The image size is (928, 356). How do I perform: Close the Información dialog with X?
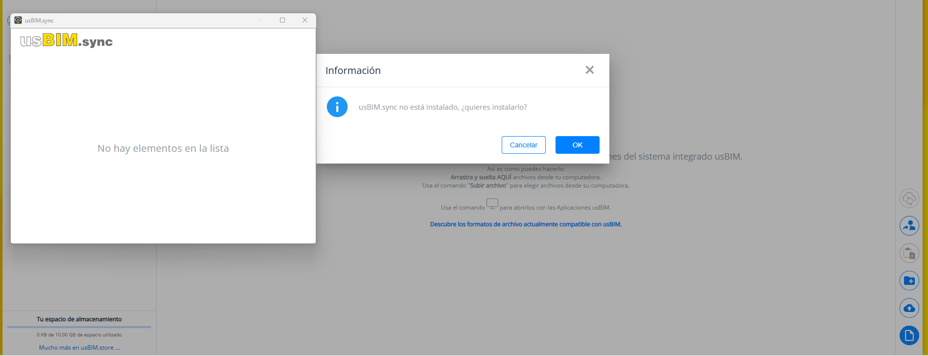pyautogui.click(x=590, y=70)
